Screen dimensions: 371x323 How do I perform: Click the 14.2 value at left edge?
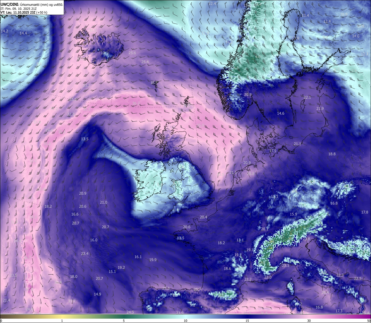5,31
